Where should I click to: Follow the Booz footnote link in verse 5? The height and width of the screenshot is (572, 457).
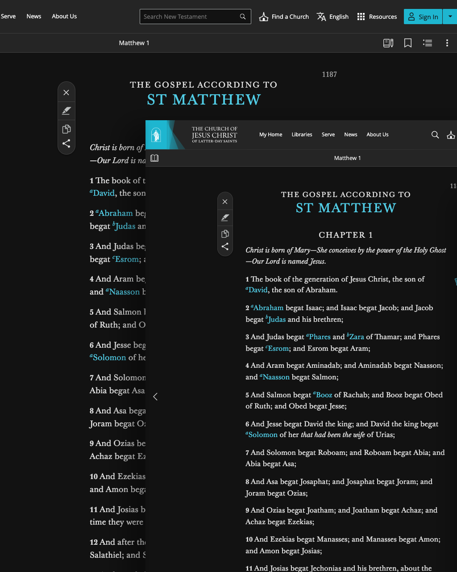click(x=324, y=395)
